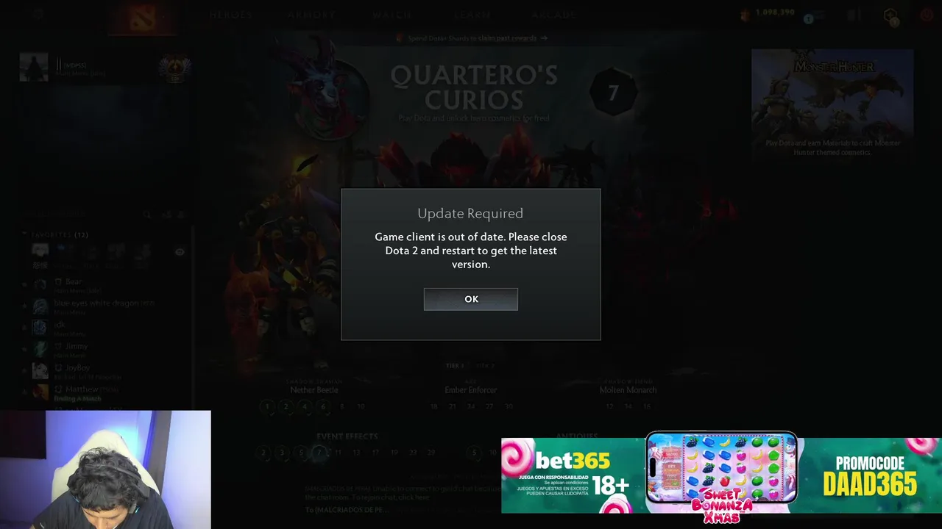Click 'click here' to rejoin guild chat
Screen dimensions: 942x529
click(x=412, y=497)
